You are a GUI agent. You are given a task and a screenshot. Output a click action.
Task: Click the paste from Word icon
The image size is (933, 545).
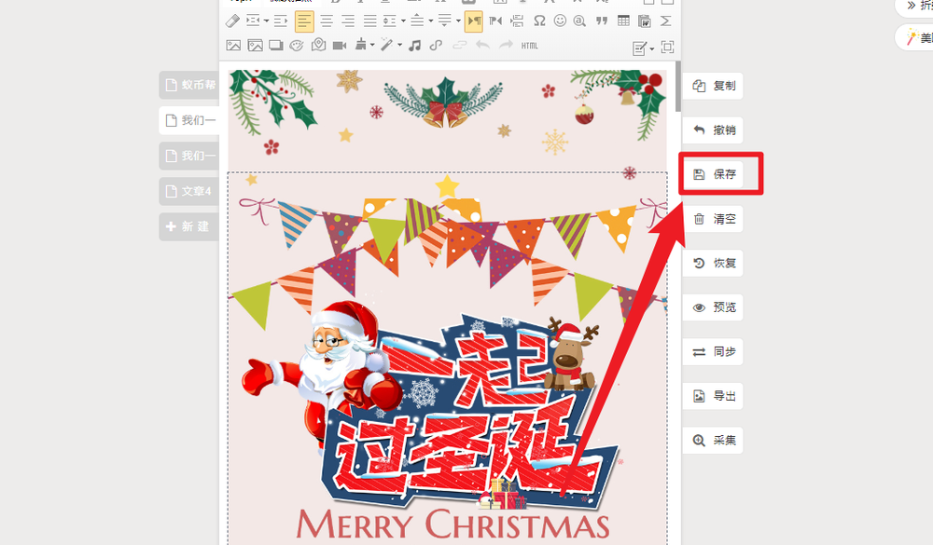(645, 21)
